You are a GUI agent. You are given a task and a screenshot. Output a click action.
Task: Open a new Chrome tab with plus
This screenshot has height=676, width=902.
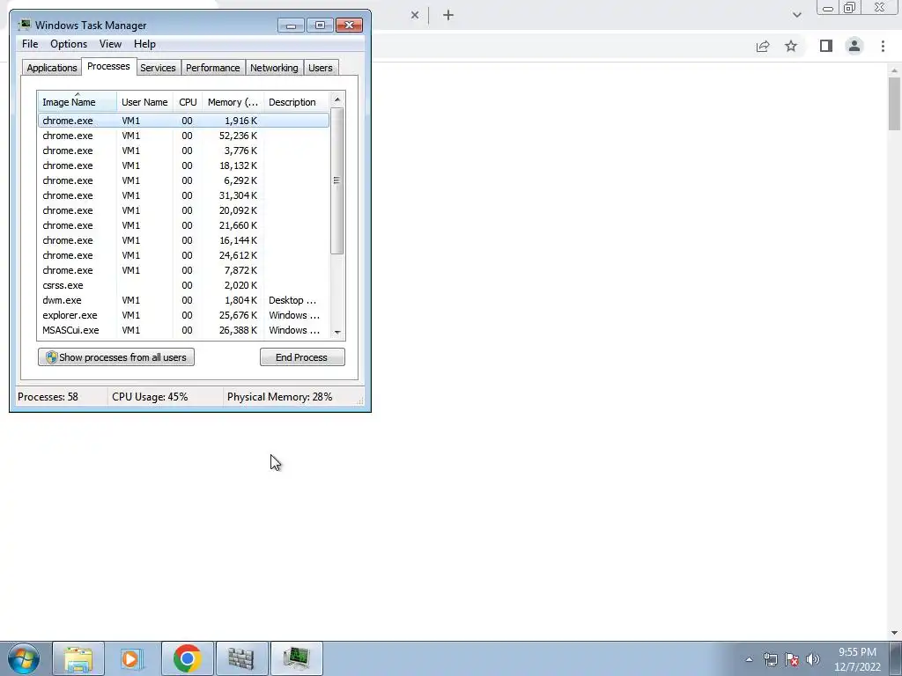coord(448,15)
